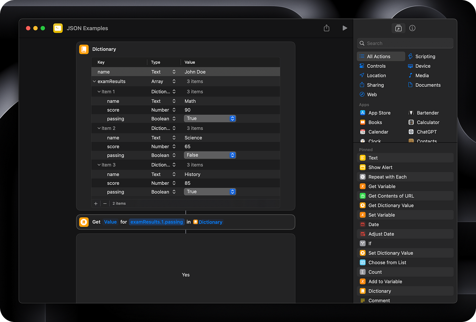476x322 pixels.
Task: Show shortcut details info icon
Action: [412, 28]
